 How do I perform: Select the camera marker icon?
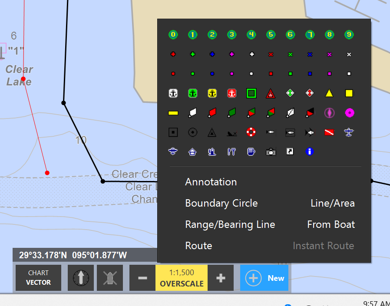click(271, 151)
